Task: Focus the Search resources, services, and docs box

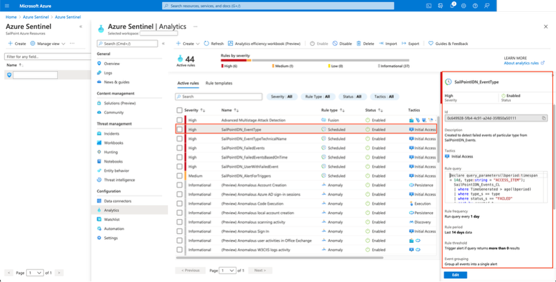Action: pos(278,6)
